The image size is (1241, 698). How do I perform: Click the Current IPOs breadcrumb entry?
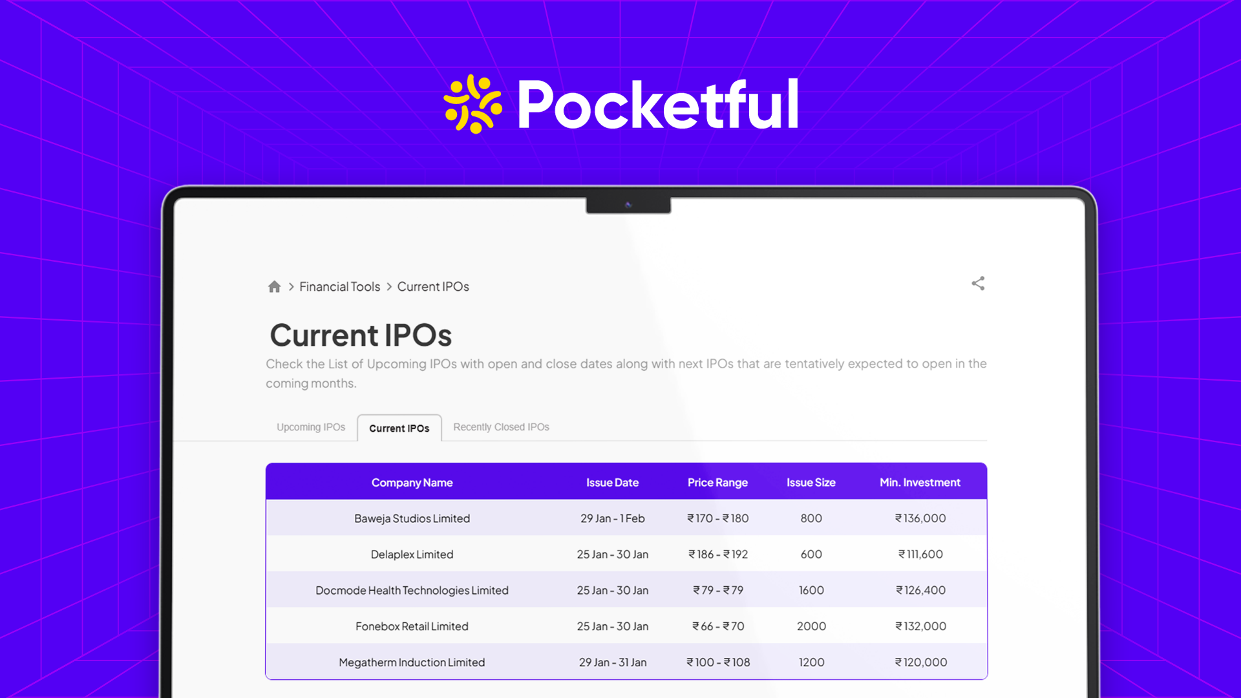pyautogui.click(x=432, y=286)
